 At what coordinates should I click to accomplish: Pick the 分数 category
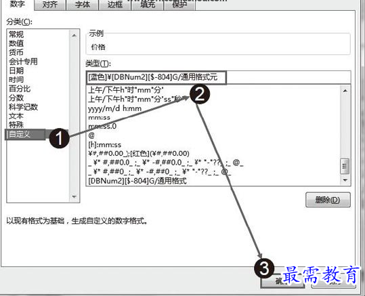click(16, 98)
